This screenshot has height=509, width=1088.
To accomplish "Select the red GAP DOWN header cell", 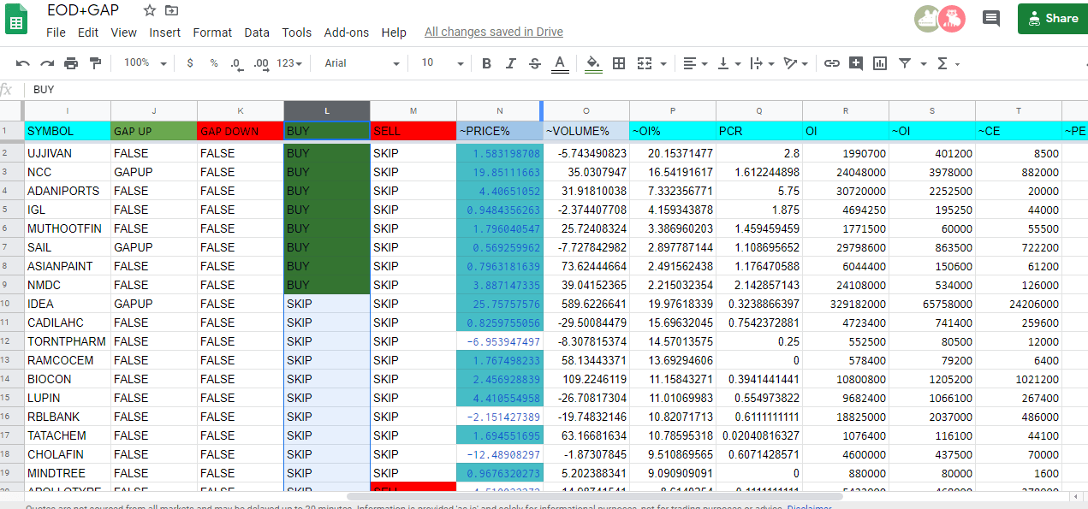I will click(241, 132).
